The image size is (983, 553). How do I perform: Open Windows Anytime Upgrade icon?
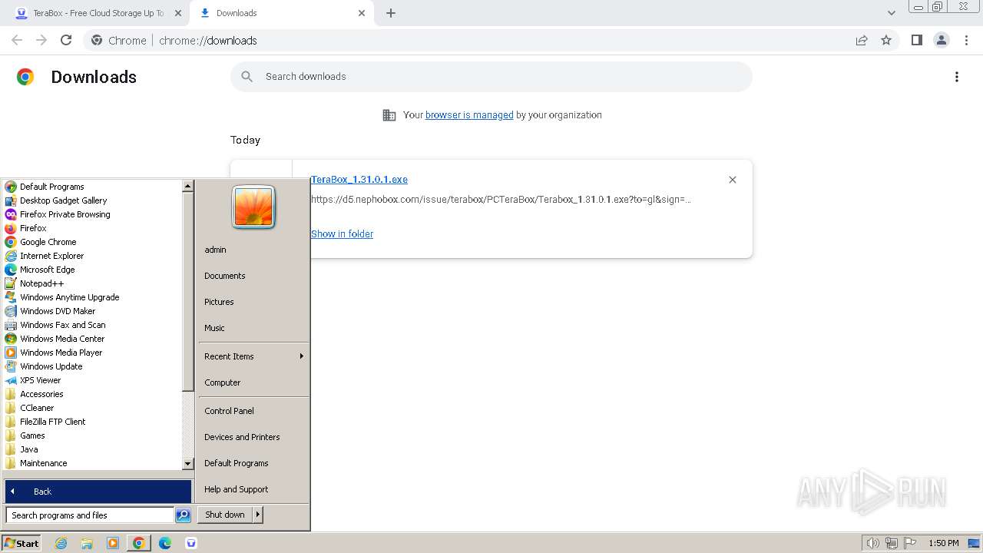click(11, 297)
